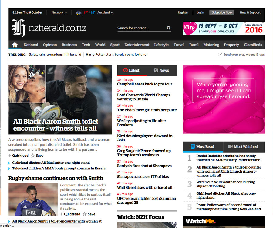Image resolution: width=273 pixels, height=228 pixels.
Task: Open the Aaron Smith main story image
Action: [x=60, y=100]
